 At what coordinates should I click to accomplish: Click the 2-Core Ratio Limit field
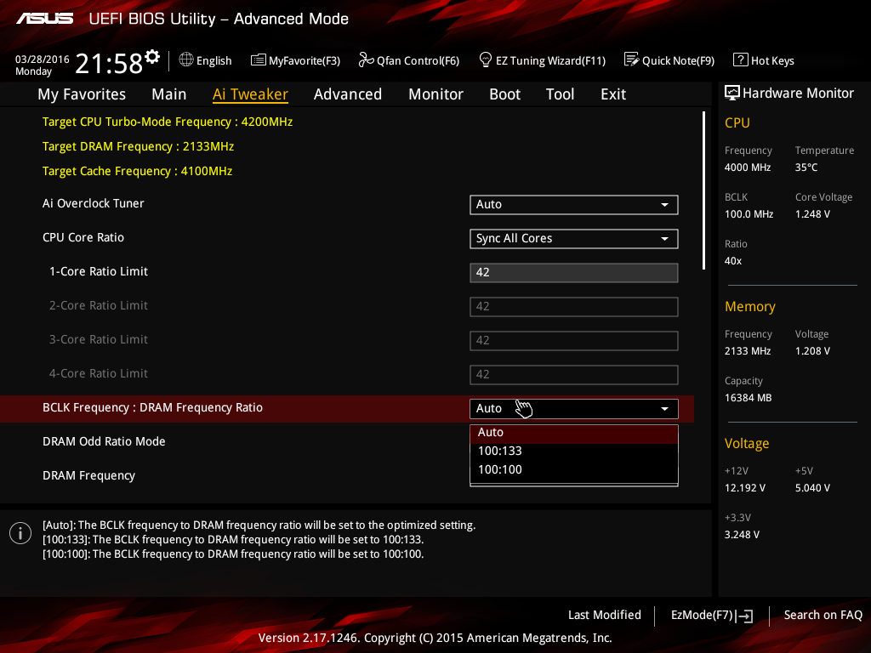(x=574, y=306)
